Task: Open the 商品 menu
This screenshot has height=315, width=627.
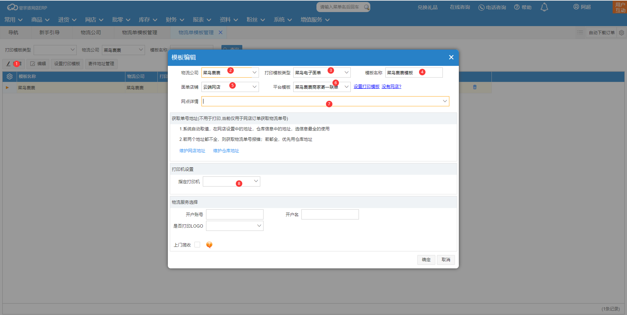Action: pyautogui.click(x=40, y=20)
